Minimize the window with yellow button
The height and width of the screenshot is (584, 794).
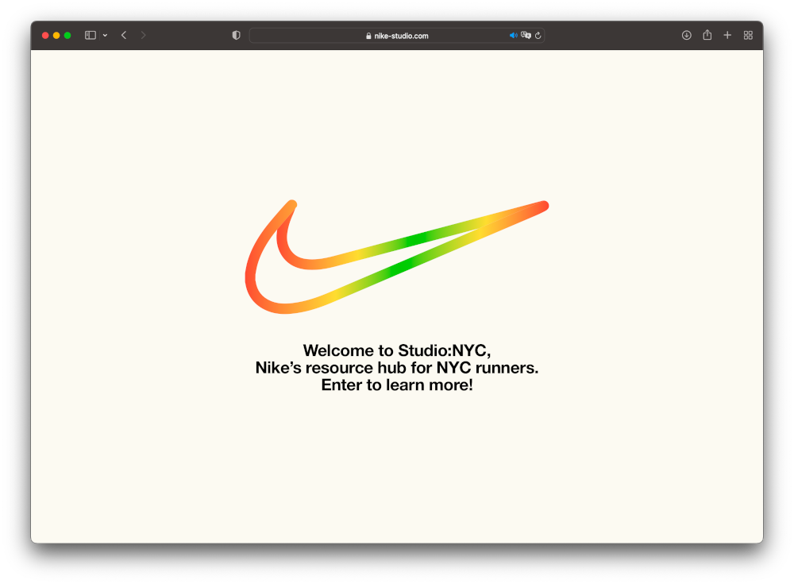(x=56, y=36)
